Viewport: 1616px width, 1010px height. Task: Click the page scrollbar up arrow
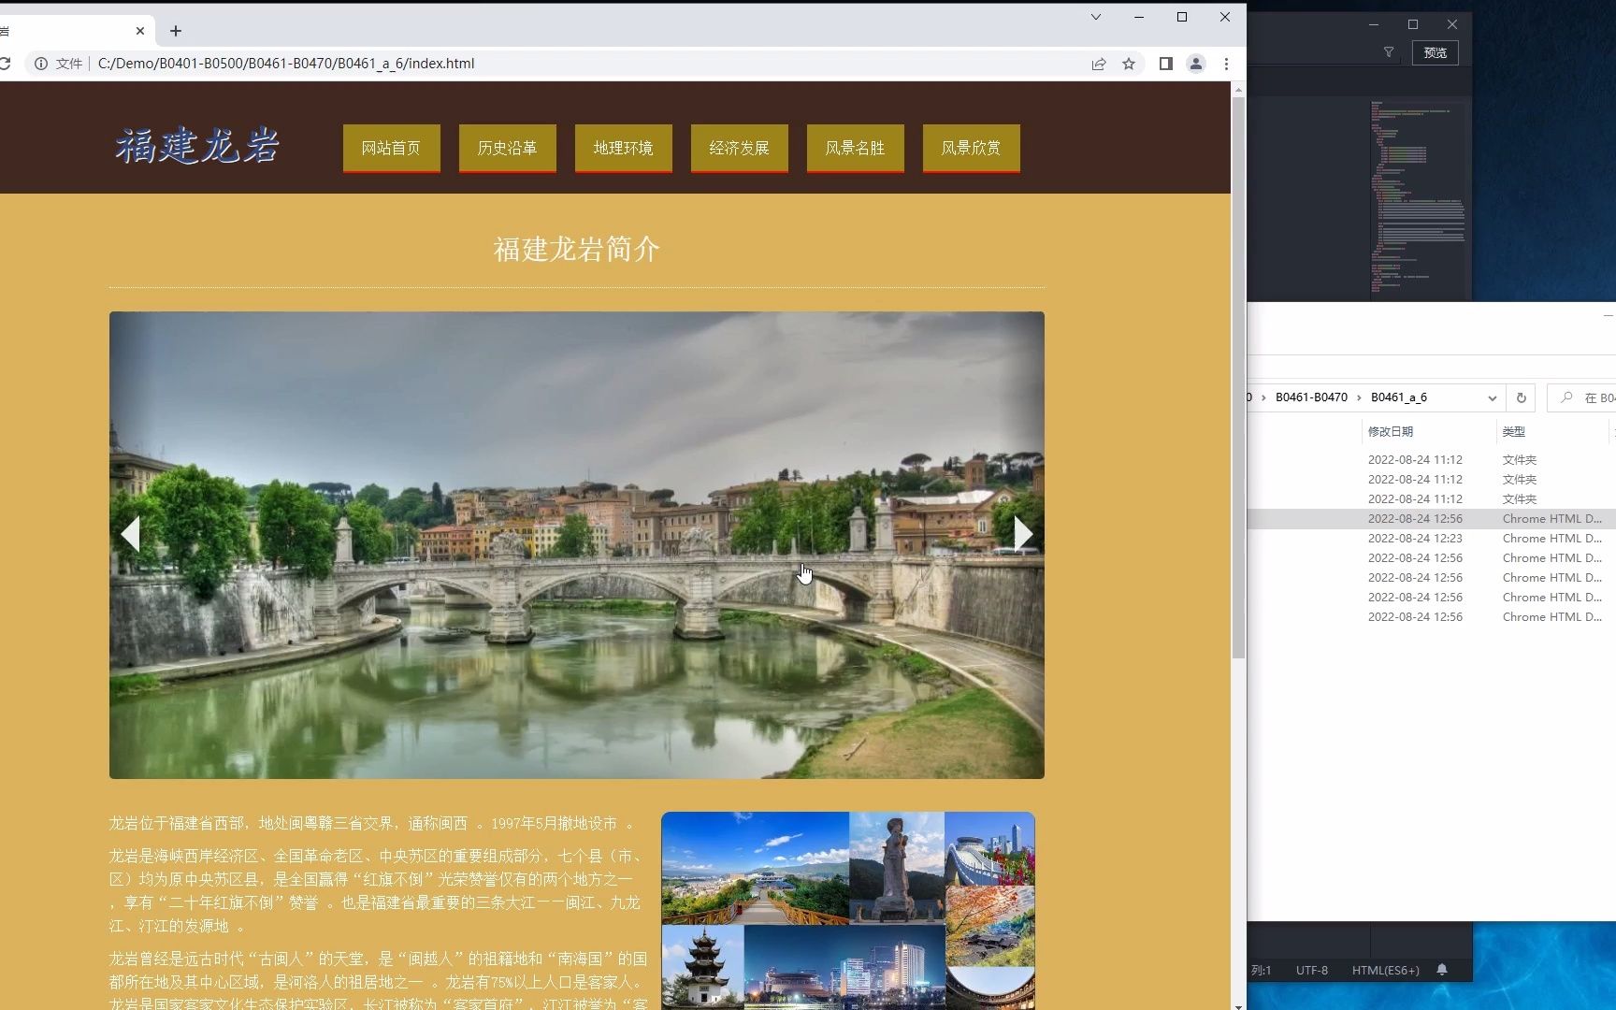pyautogui.click(x=1238, y=90)
